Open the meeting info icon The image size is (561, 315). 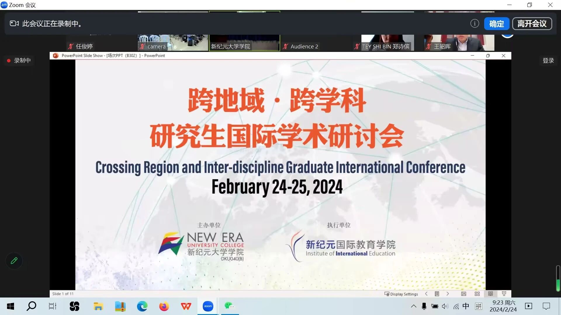coord(475,24)
